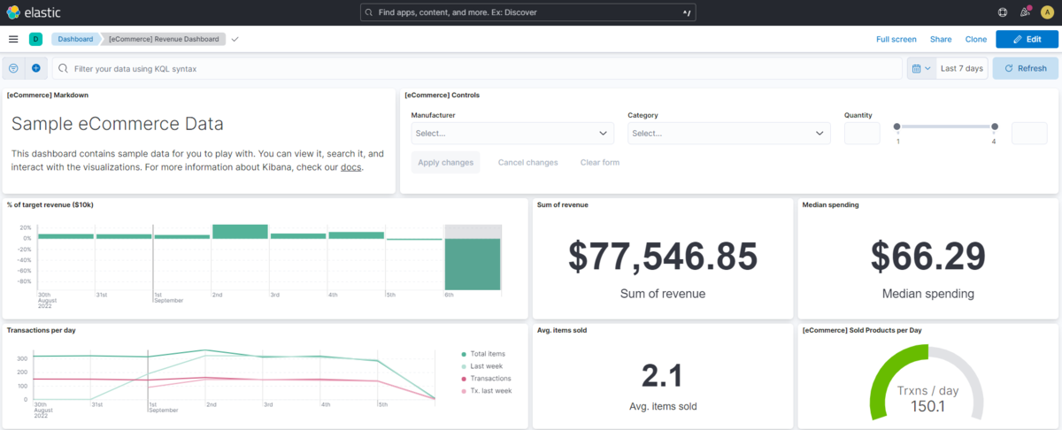Open the Manufacturer select dropdown
Image resolution: width=1062 pixels, height=430 pixels.
(512, 134)
